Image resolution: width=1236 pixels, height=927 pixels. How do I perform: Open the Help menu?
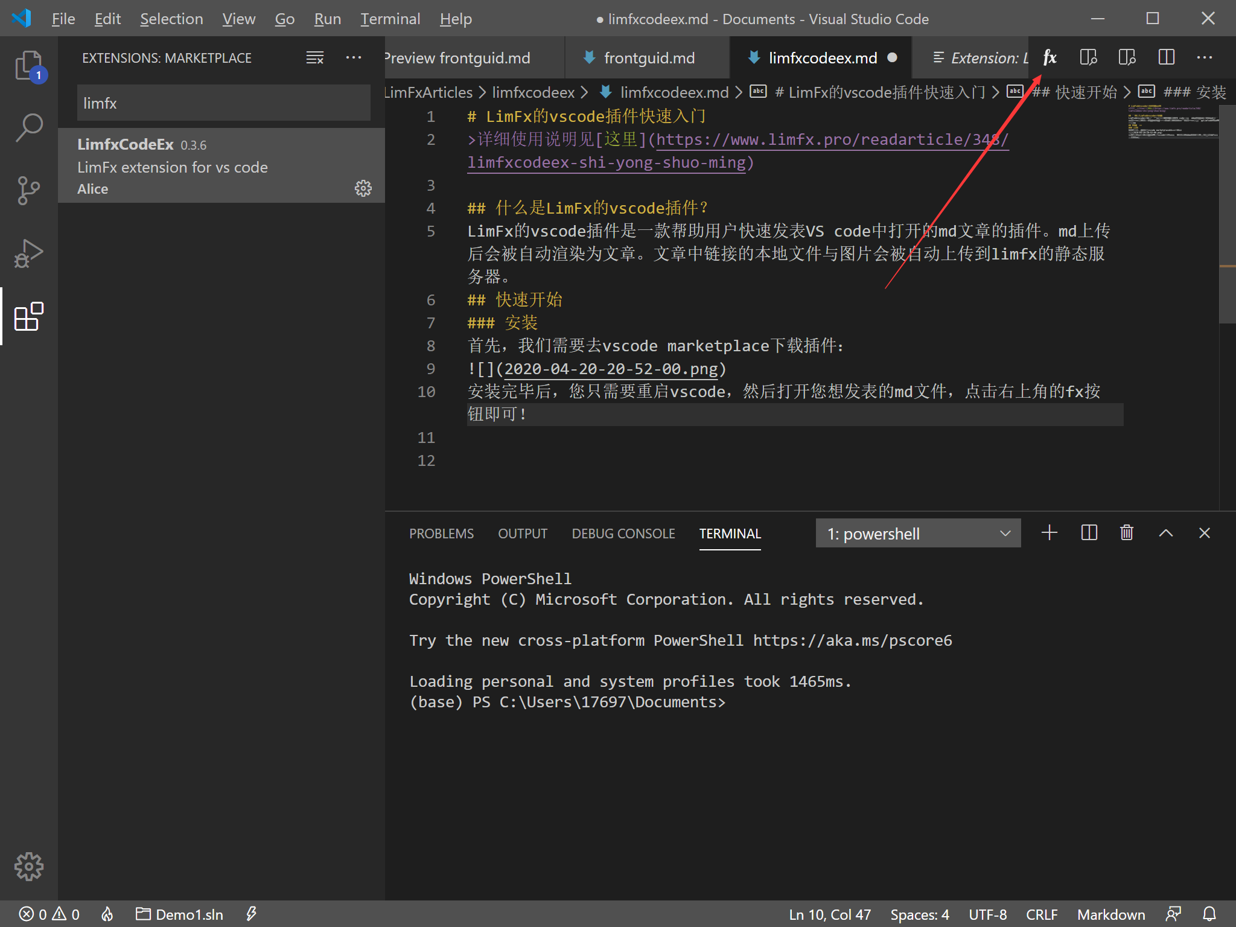coord(456,19)
